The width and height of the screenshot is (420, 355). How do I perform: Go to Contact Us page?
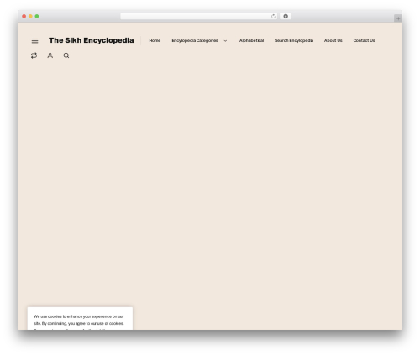click(x=364, y=40)
